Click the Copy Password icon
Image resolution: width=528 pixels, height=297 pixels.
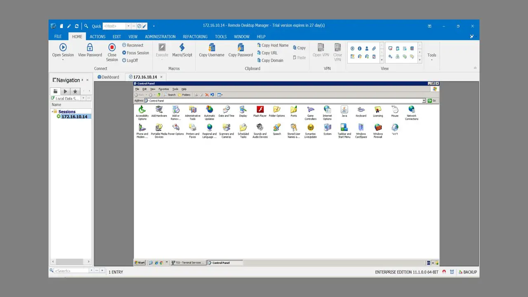coord(240,47)
